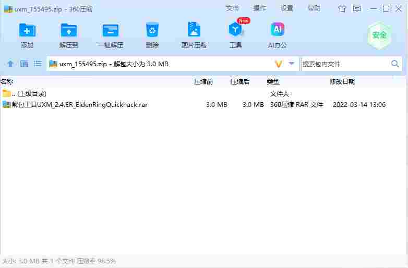Sort by 修改日期 column header
Viewport: 408px width, 268px height.
click(x=342, y=82)
